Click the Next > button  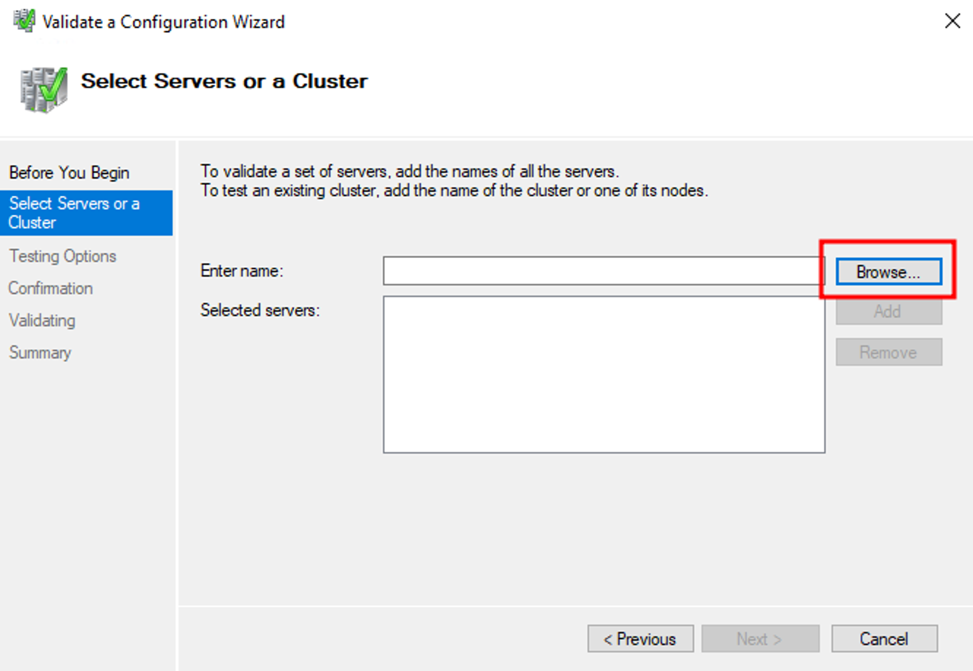[x=760, y=638]
